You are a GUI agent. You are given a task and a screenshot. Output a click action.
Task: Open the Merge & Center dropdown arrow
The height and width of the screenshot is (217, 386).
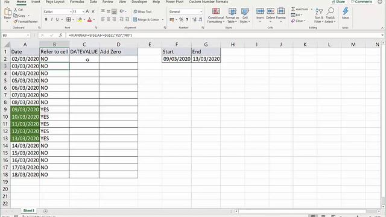click(162, 20)
